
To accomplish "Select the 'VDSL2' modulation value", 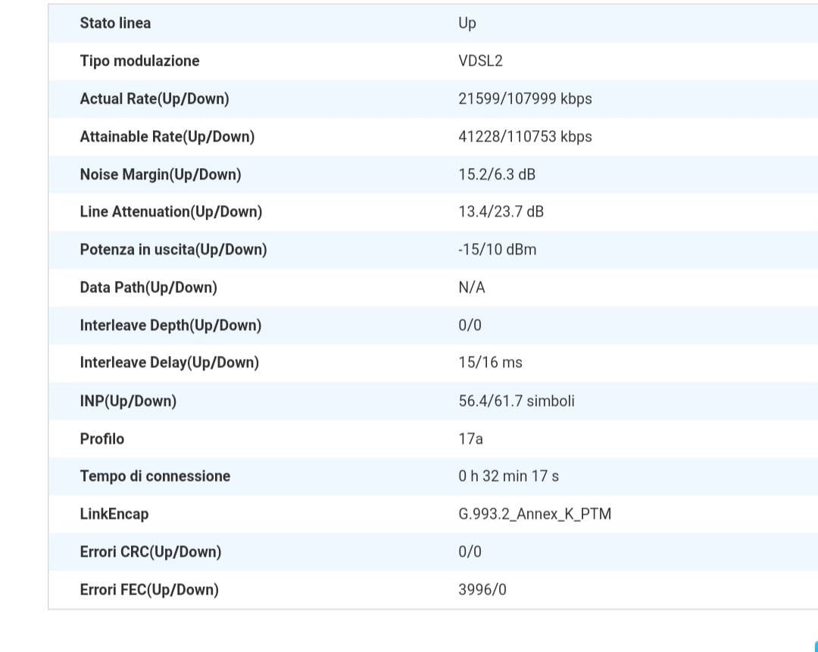I will click(480, 61).
